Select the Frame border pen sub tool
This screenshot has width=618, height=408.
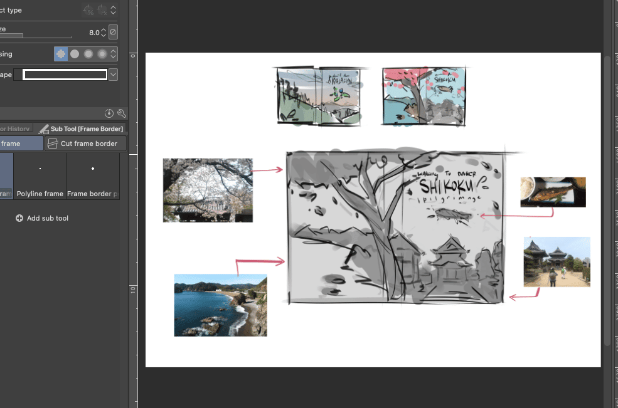point(93,176)
